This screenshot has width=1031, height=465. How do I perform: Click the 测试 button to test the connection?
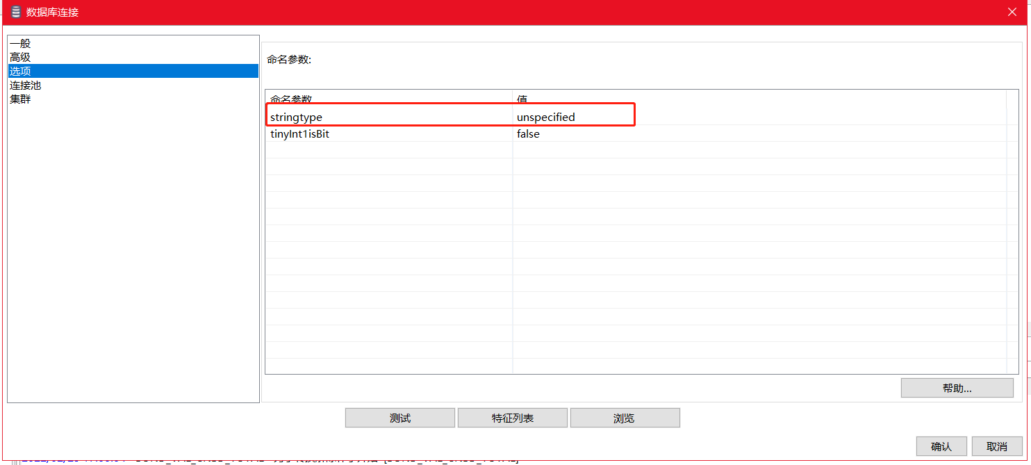pyautogui.click(x=399, y=417)
